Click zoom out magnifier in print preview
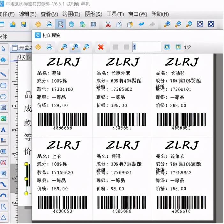224x224 pixels. (x=64, y=47)
